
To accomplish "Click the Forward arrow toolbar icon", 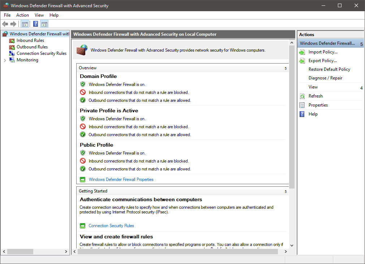I will pos(13,24).
